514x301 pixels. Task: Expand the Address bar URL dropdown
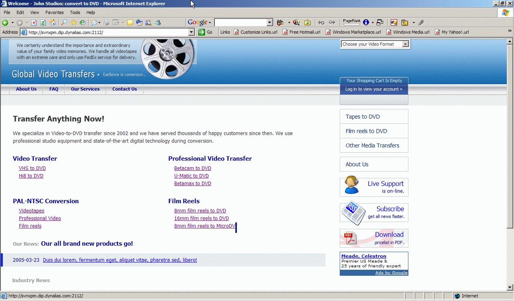192,32
